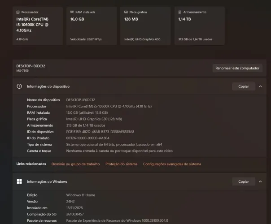Open Proteção do sistema link

122,164
